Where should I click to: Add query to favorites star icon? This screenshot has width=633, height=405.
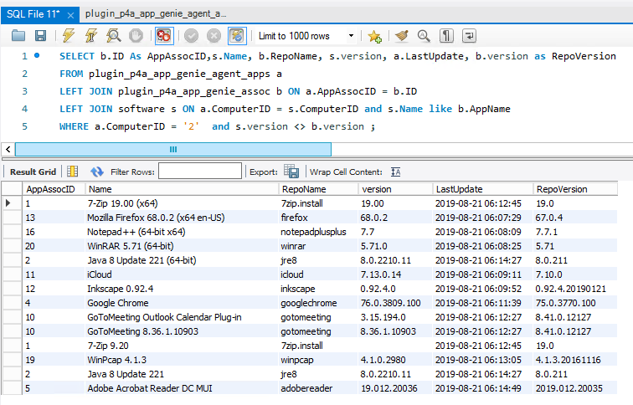(x=374, y=36)
